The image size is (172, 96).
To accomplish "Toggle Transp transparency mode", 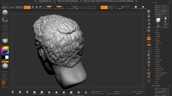I will (x=149, y=70).
